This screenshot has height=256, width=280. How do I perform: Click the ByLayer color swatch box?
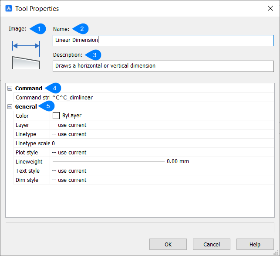click(x=56, y=116)
